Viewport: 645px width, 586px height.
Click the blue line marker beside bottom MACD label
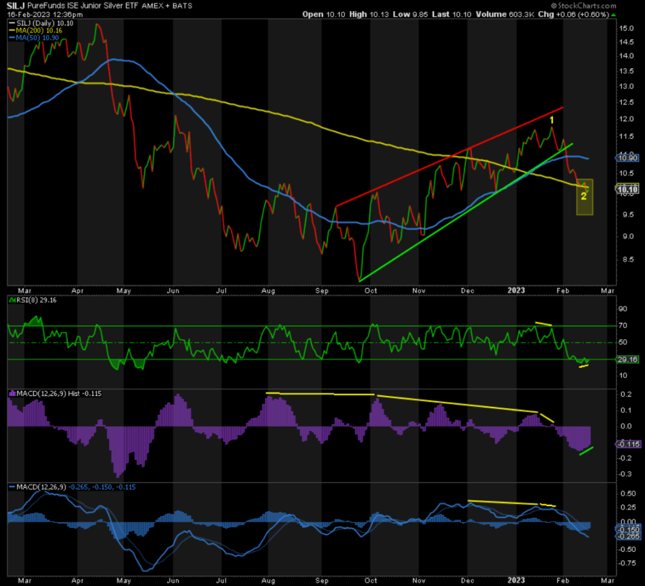tap(12, 487)
